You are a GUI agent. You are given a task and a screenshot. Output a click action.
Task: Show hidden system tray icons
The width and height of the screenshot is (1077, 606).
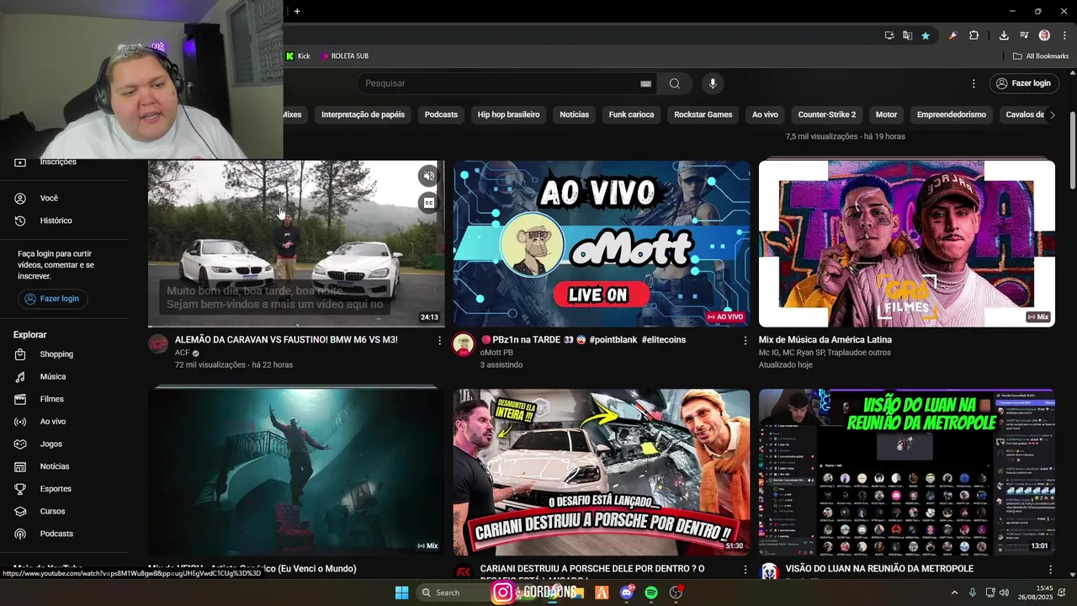954,593
